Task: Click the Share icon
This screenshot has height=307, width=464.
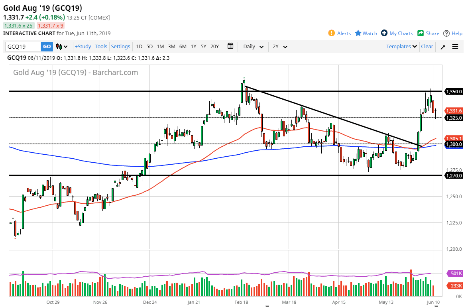Action: (x=421, y=33)
